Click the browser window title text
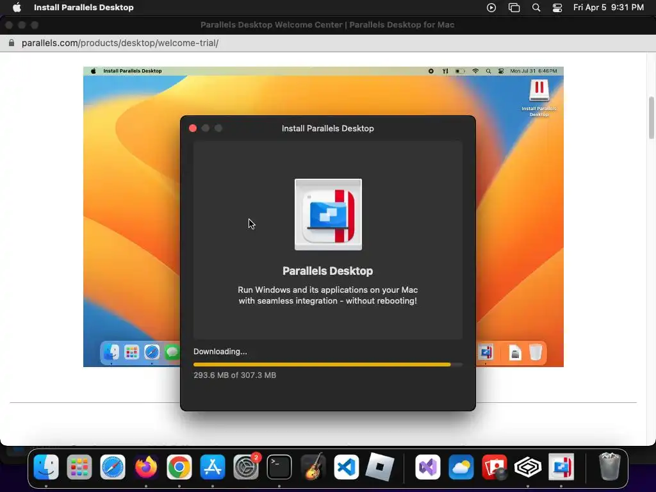Viewport: 656px width, 492px height. click(327, 25)
